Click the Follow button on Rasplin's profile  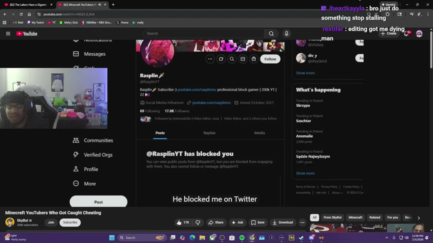click(270, 59)
